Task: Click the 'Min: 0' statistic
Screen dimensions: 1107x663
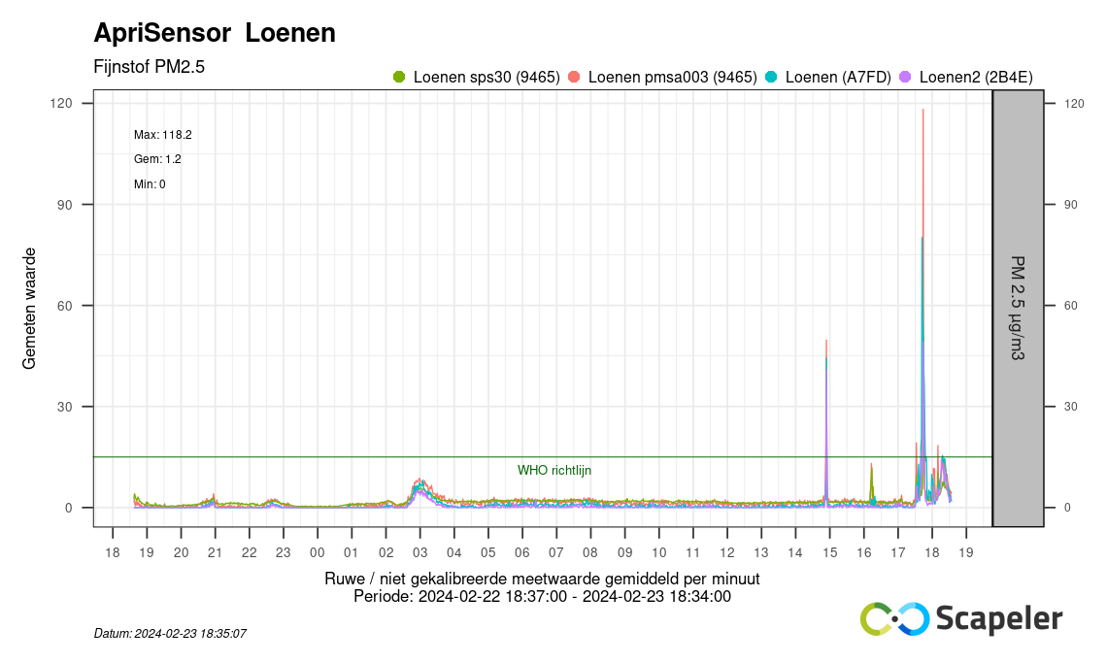Action: click(x=150, y=184)
